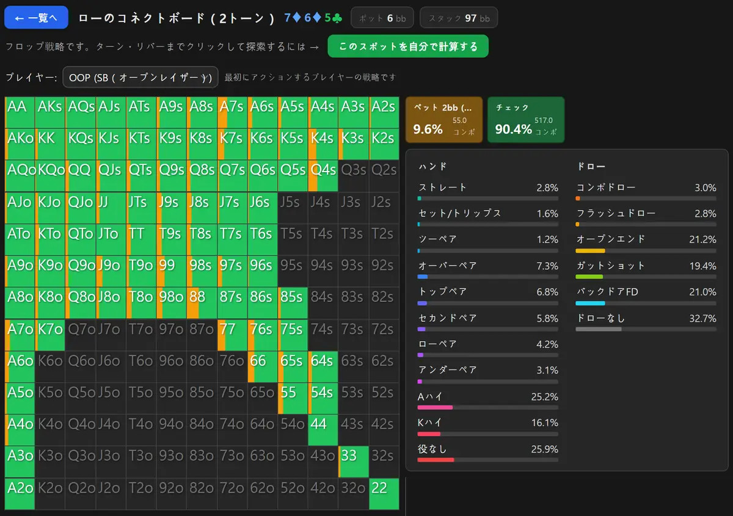Viewport: 733px width, 516px height.
Task: Select the J9s hand cell
Action: (172, 208)
